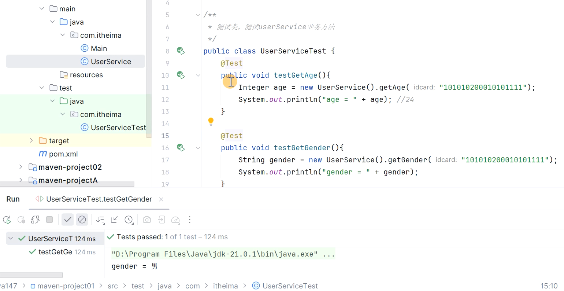Rerun the test with the Rerun icon
Image resolution: width=564 pixels, height=291 pixels.
[7, 220]
